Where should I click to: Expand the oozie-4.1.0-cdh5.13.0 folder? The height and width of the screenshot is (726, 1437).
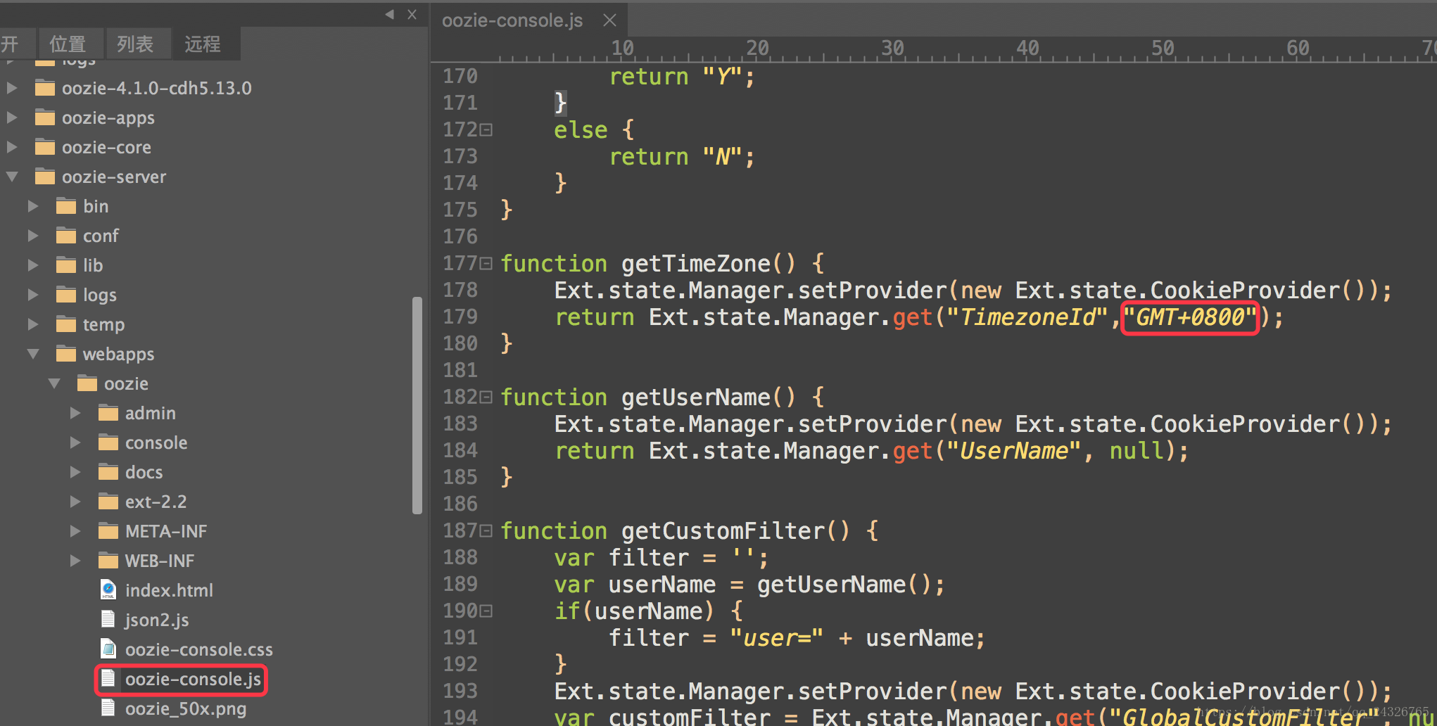point(12,88)
